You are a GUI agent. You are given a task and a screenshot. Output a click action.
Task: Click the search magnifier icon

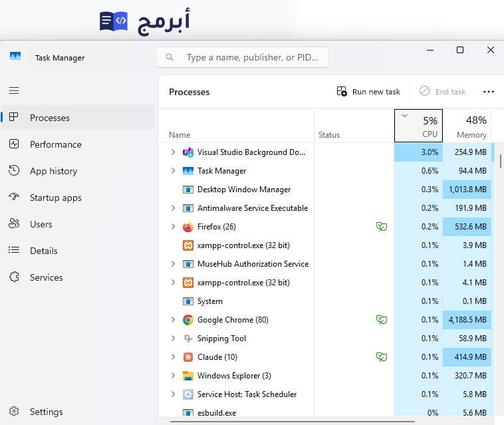click(170, 57)
